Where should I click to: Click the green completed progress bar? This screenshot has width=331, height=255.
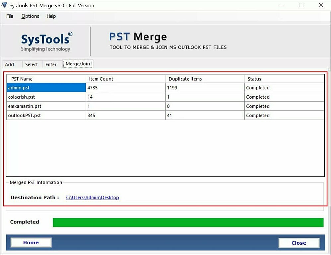pyautogui.click(x=188, y=222)
